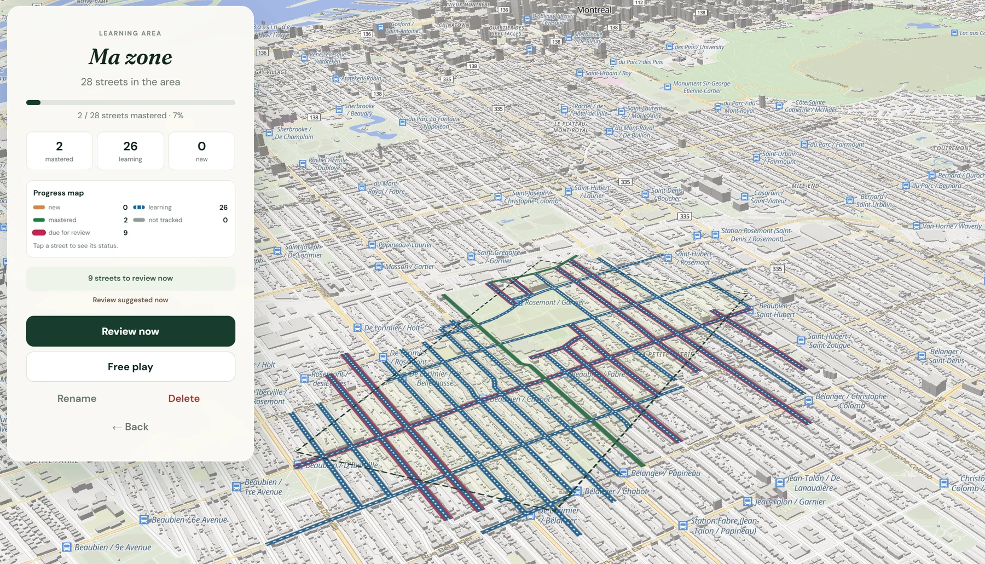Image resolution: width=985 pixels, height=564 pixels.
Task: Click Bernard / Saint-Urbain stop icon
Action: 850,200
